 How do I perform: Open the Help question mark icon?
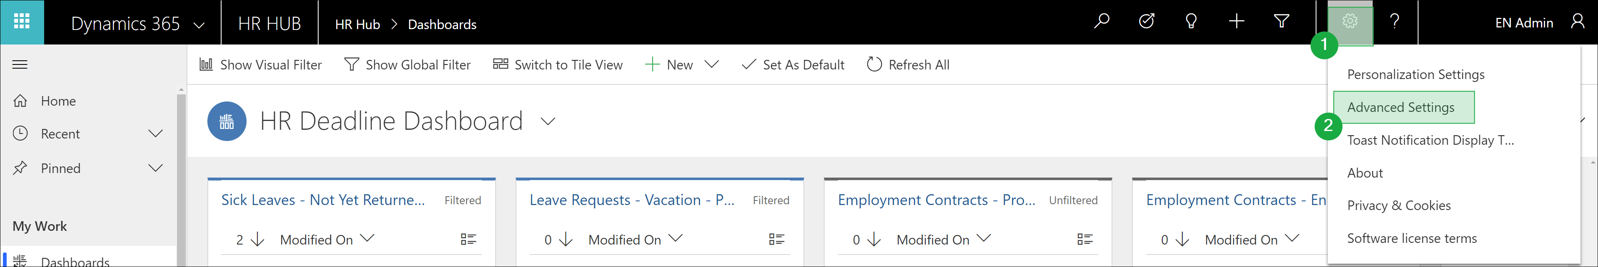tap(1395, 22)
